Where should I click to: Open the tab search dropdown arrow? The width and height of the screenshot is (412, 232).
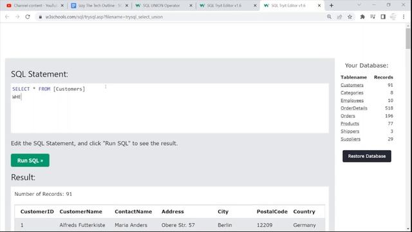(x=359, y=5)
